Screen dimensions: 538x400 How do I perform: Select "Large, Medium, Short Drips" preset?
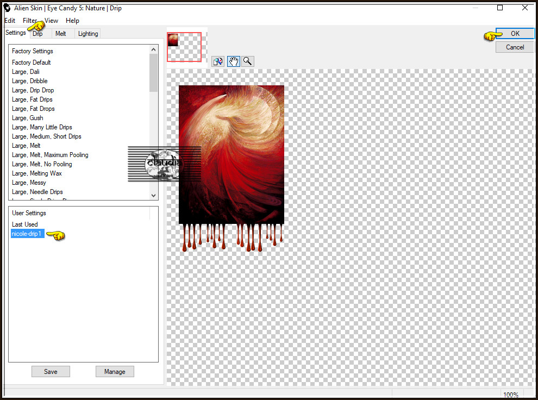47,136
